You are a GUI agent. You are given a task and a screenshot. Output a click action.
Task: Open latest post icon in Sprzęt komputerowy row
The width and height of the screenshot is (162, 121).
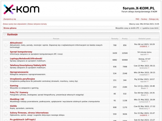click(148, 54)
